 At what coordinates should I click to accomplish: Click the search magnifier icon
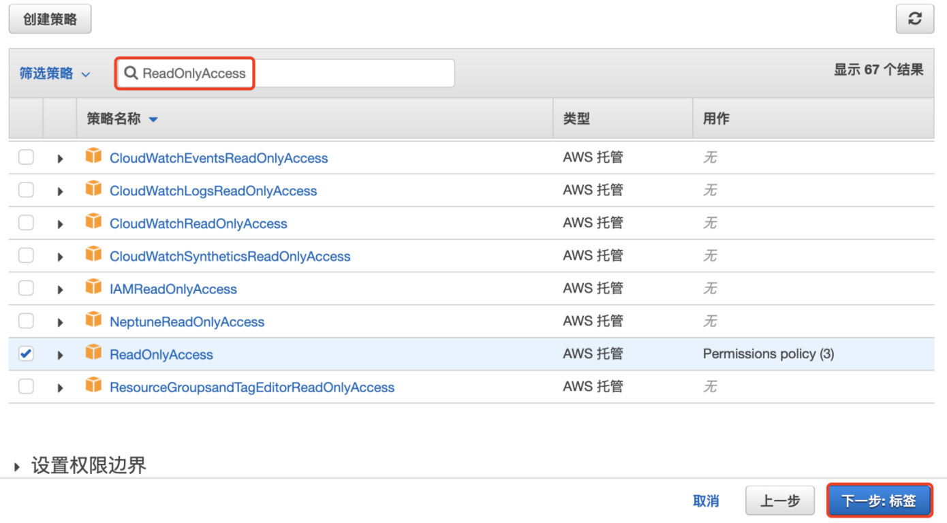131,73
